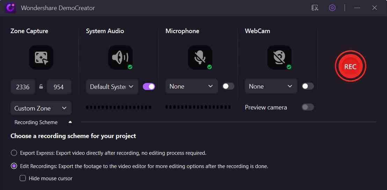The width and height of the screenshot is (387, 190).
Task: Open the purple settings hexagon icon
Action: (332, 8)
